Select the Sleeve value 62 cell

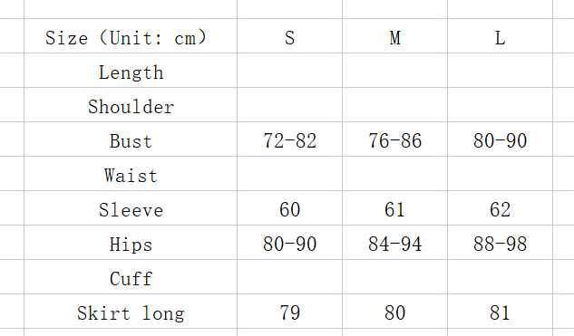tap(500, 207)
